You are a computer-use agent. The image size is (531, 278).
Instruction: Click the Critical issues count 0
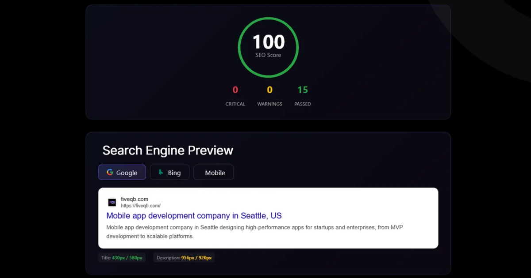[x=235, y=90]
